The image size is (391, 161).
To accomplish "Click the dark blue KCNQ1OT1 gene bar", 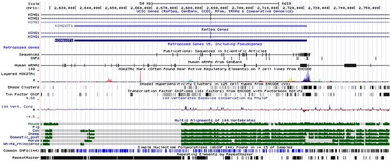I will 191,40.
